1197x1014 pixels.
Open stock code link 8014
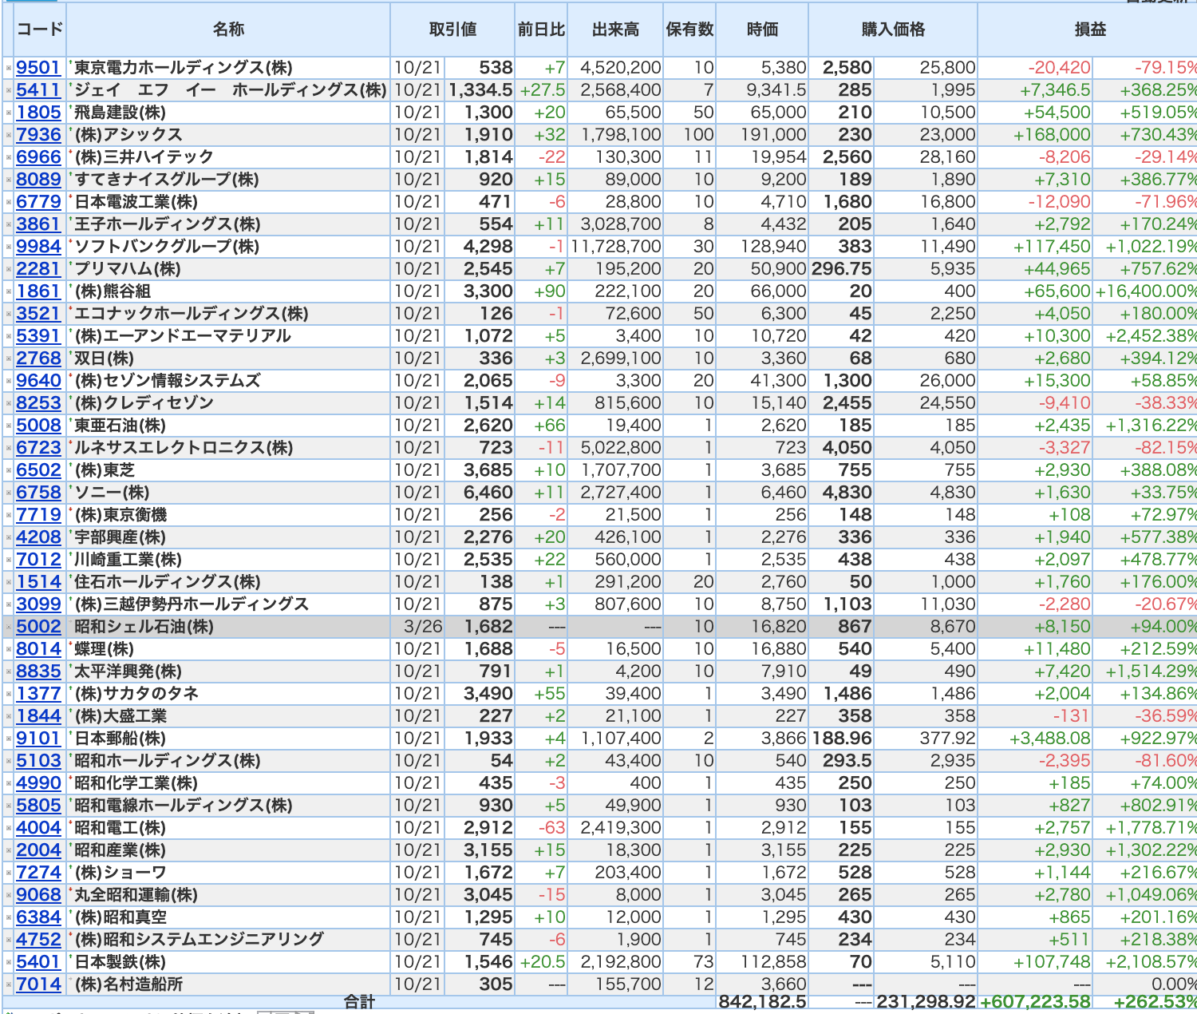pos(38,649)
